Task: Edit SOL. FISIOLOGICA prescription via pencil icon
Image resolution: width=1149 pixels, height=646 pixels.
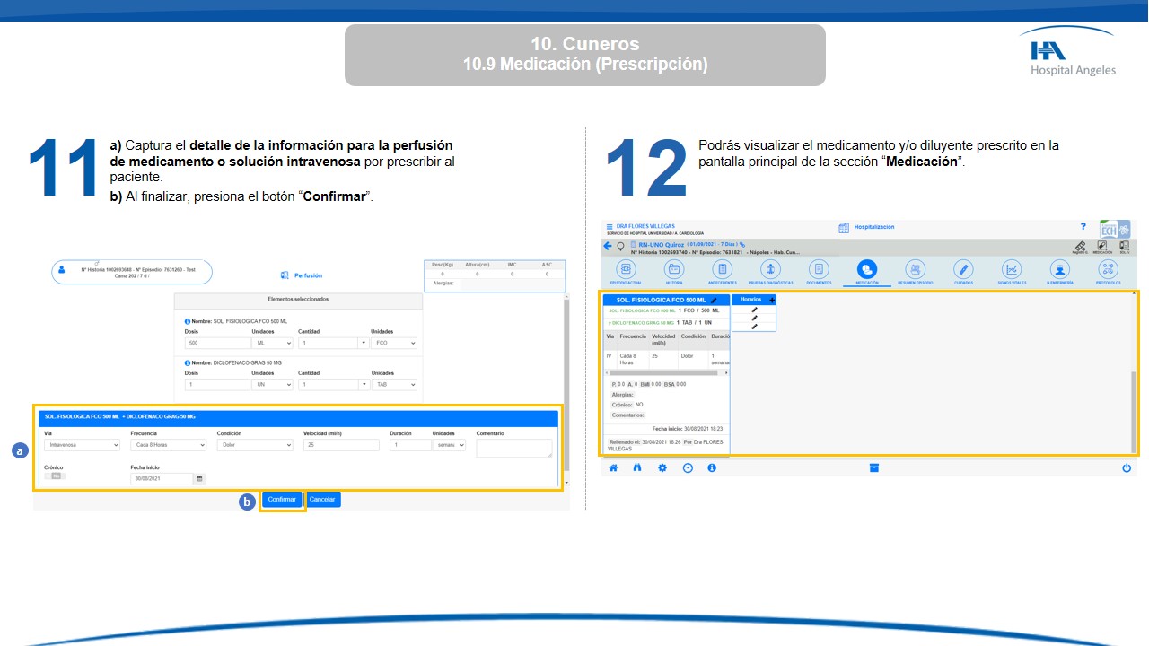Action: (x=715, y=301)
